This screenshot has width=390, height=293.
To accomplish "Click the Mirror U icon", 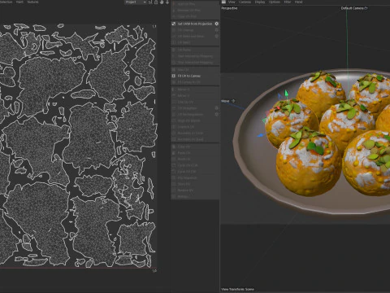I will pos(174,90).
